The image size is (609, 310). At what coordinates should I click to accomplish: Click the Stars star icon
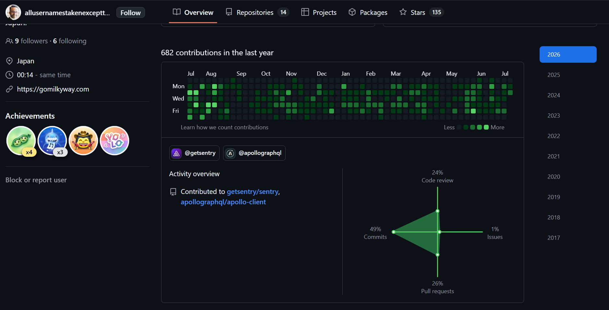click(403, 12)
